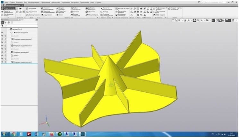
Task: Select the Скругление fillet tool
Action: click(x=48, y=15)
